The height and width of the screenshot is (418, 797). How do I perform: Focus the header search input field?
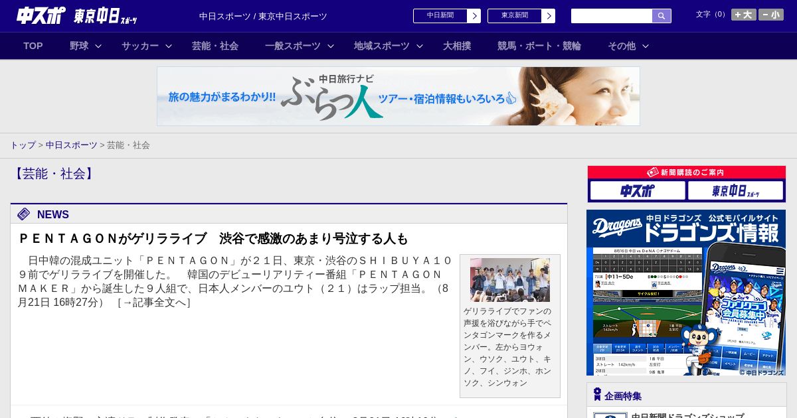[612, 16]
